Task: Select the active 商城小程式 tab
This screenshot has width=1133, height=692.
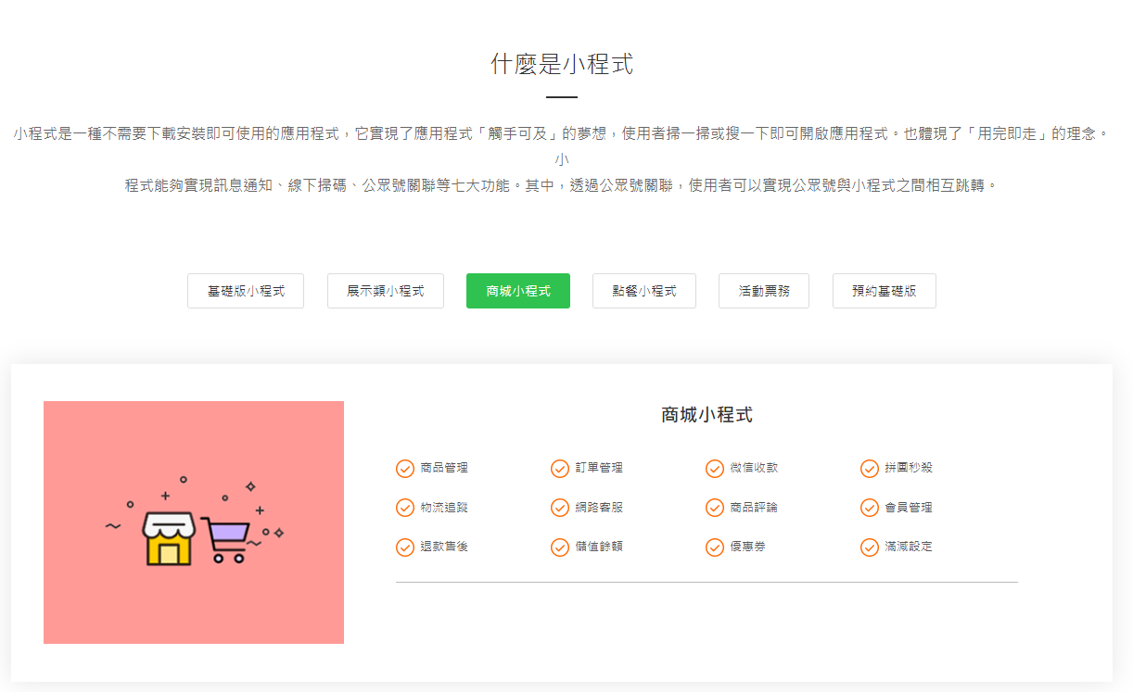Action: tap(517, 290)
